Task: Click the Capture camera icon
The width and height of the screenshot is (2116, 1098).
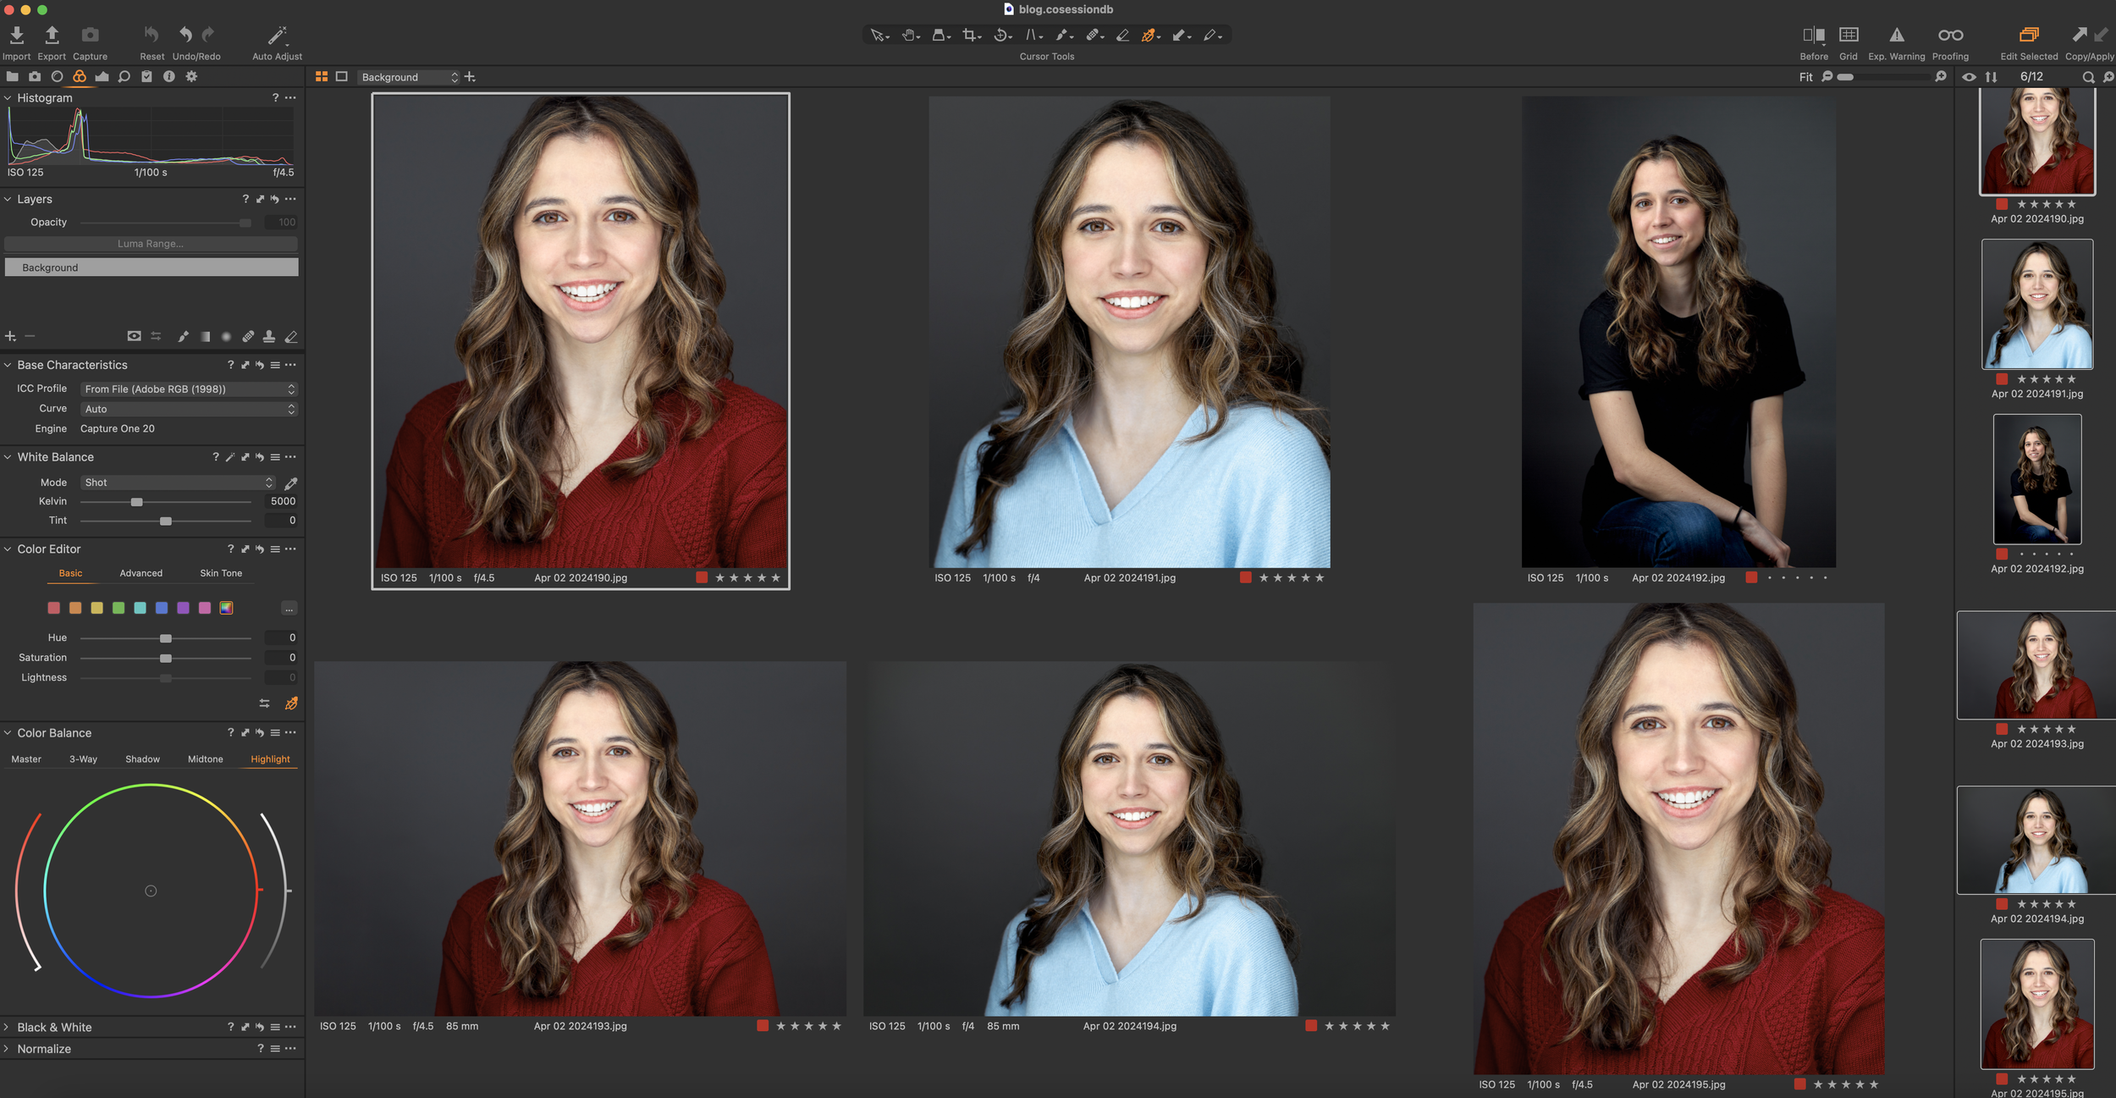Action: click(x=90, y=36)
